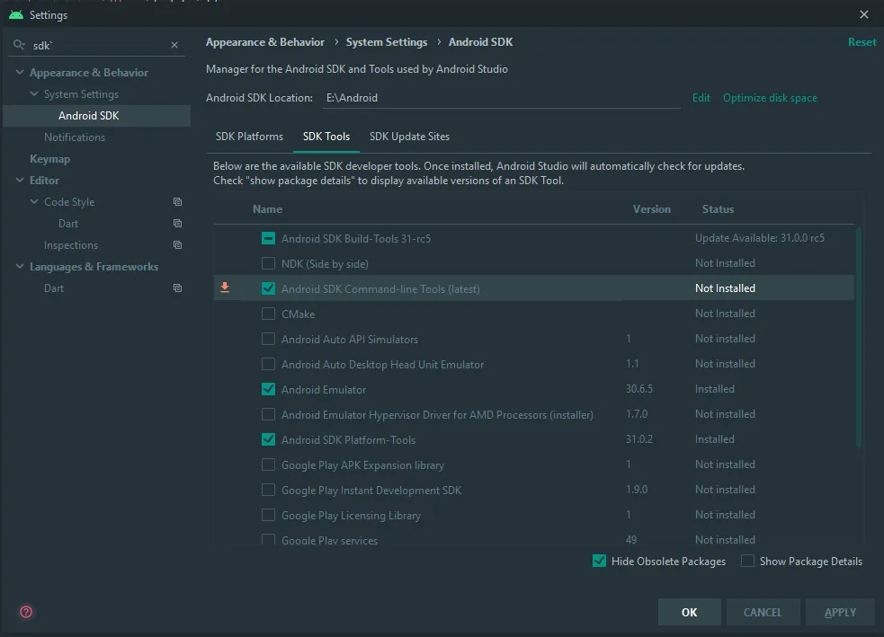Click the help question mark icon
Viewport: 884px width, 637px height.
[26, 612]
